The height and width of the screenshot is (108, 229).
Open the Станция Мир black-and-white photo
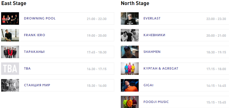pyautogui.click(x=10, y=85)
